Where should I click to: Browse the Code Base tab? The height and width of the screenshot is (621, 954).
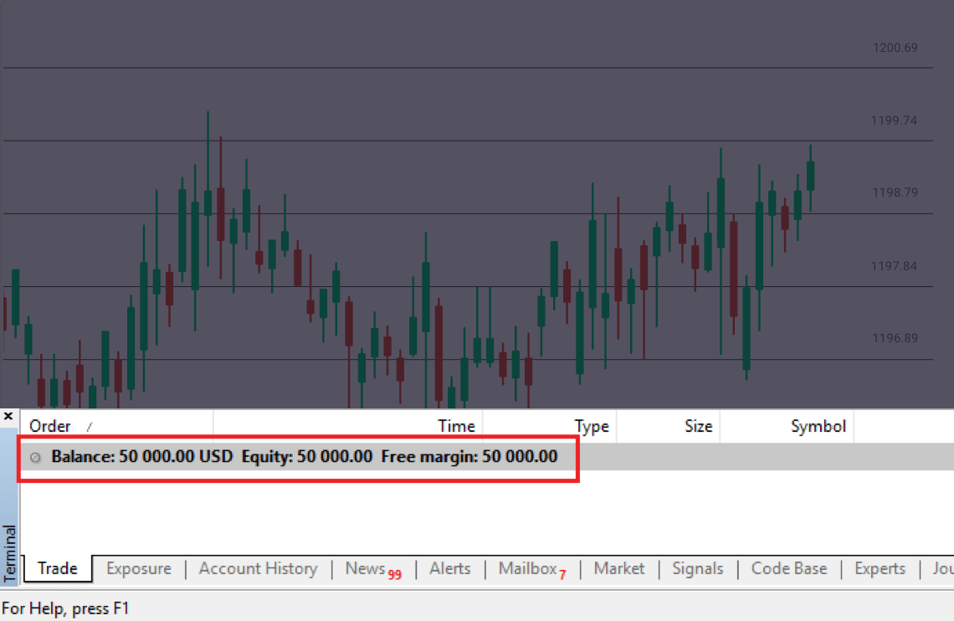pos(787,568)
